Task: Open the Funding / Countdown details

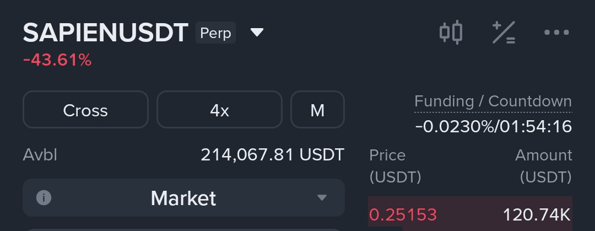Action: point(493,101)
